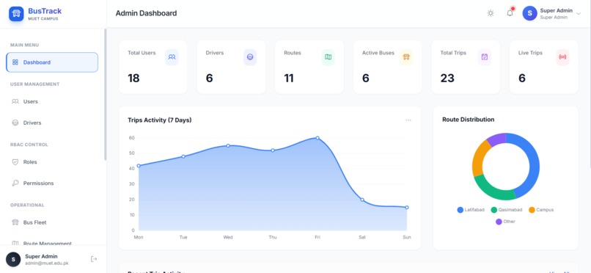Viewport: 591px width, 273px height.
Task: Click the Routes map card icon
Action: 328,57
